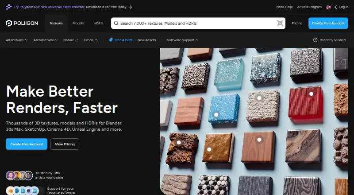Viewport: 354px width, 195px height.
Task: Click the UK flag language icon
Action: pyautogui.click(x=328, y=7)
